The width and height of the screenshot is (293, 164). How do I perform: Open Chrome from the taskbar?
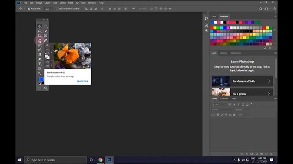100,160
